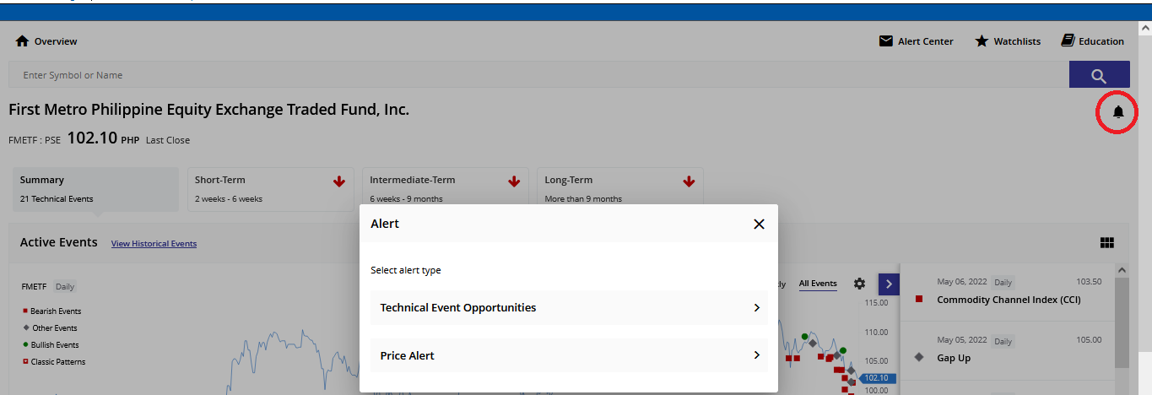Open the Education book icon
The height and width of the screenshot is (395, 1152).
[1068, 41]
